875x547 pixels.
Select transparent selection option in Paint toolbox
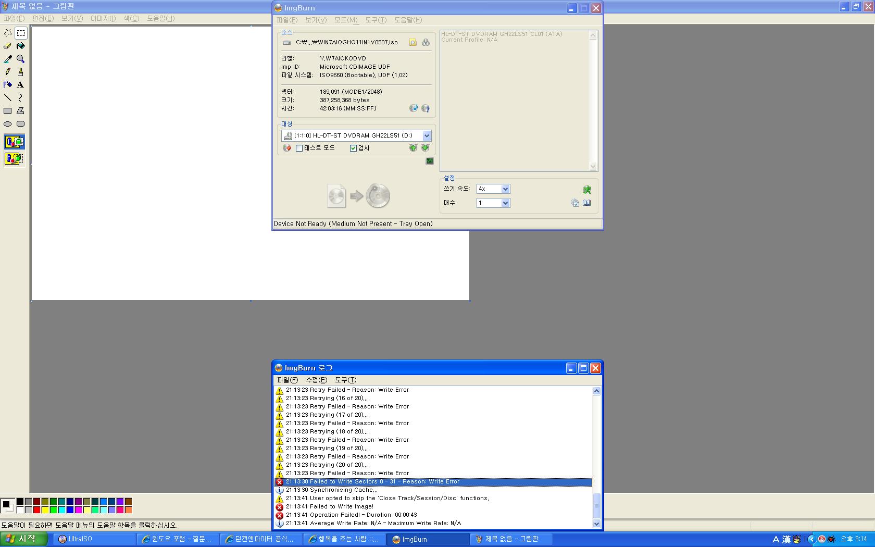[14, 158]
